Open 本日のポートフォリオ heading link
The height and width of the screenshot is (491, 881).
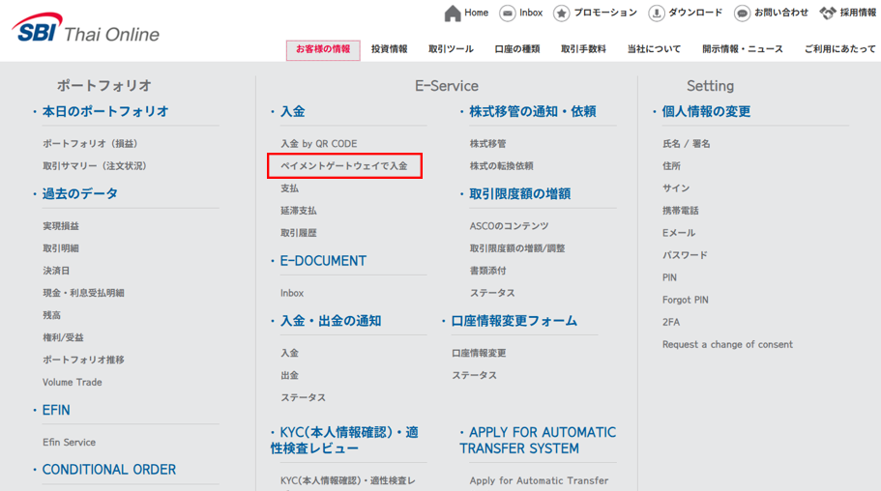coord(105,111)
